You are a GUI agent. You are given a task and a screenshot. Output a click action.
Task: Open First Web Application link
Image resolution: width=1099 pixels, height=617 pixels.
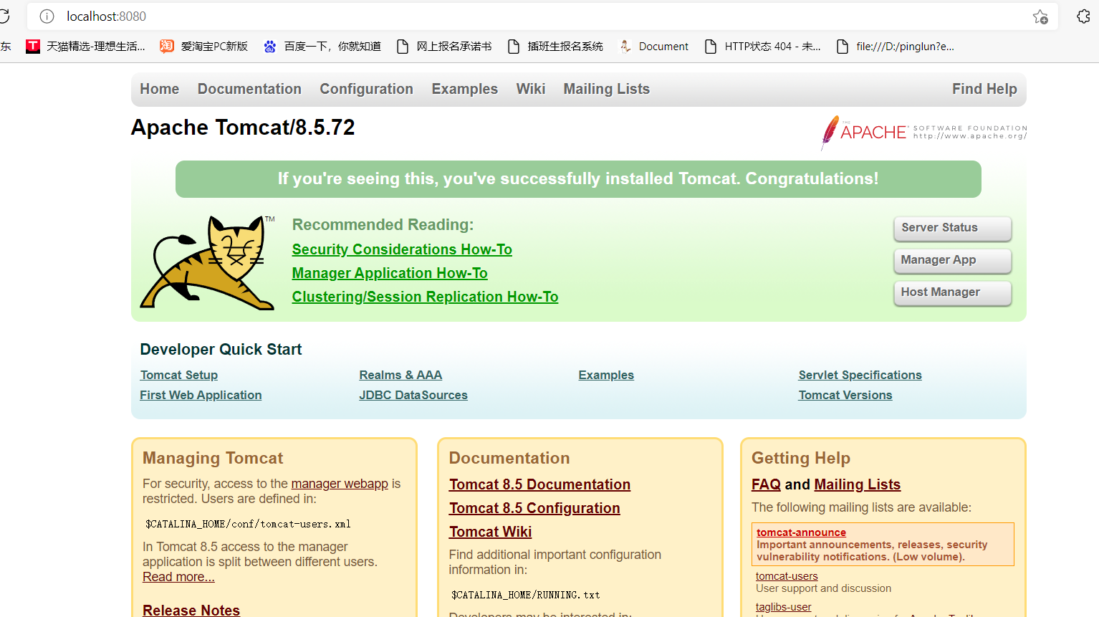coord(201,395)
